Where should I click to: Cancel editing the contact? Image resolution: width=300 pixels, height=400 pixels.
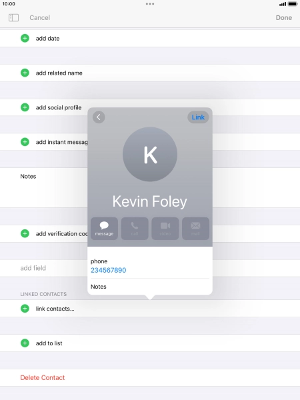pos(40,17)
